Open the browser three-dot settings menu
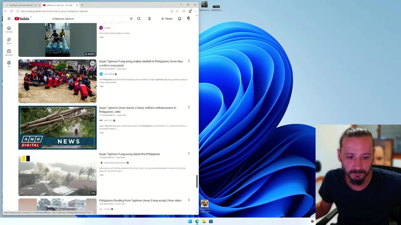The height and width of the screenshot is (225, 401). [196, 11]
